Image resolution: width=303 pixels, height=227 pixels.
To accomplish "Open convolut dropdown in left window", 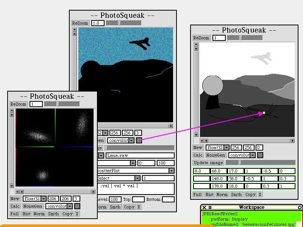I will pyautogui.click(x=70, y=206).
